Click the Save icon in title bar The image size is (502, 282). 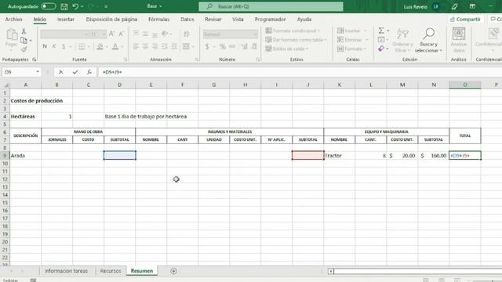click(64, 6)
